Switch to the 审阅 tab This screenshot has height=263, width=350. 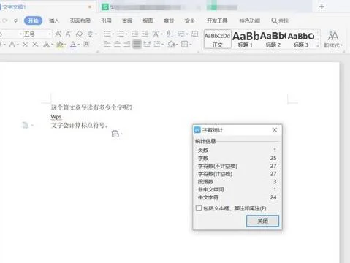coord(127,20)
